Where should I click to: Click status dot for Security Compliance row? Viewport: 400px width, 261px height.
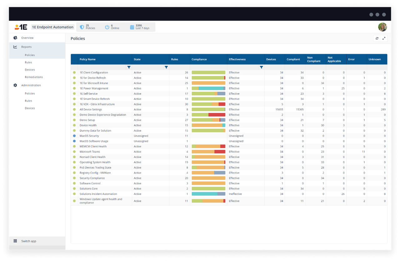pos(74,178)
